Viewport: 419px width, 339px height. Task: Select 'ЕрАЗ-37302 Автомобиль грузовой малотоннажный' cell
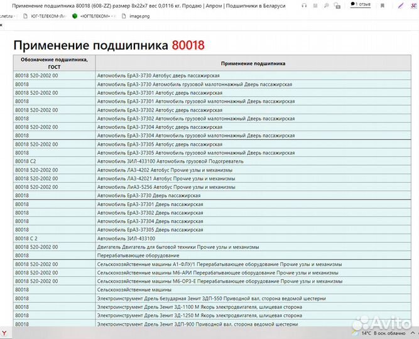[253, 119]
